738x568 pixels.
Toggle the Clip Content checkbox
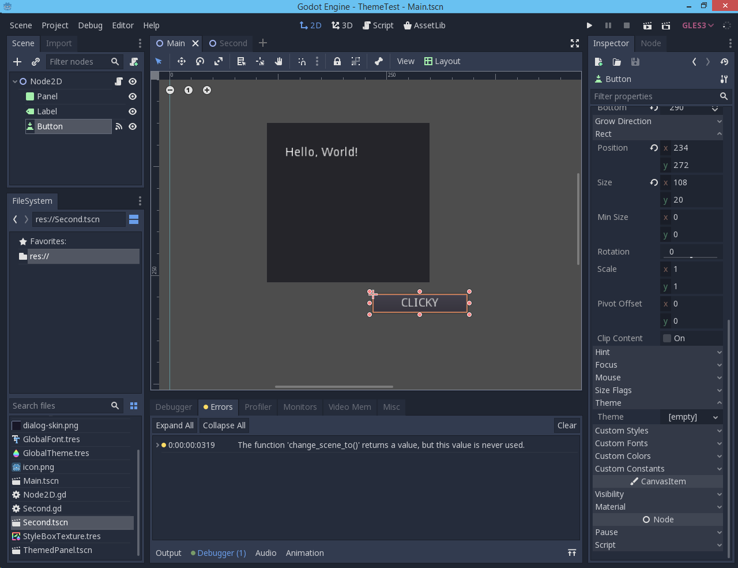pos(667,338)
